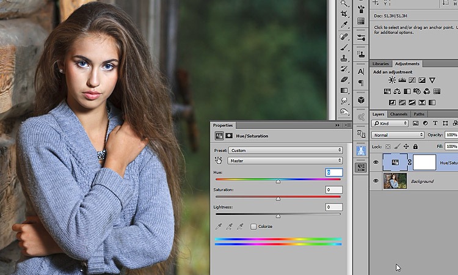Screen dimensions: 458x275
Task: Toggle filter for adjustment layers
Action: pyautogui.click(x=425, y=123)
